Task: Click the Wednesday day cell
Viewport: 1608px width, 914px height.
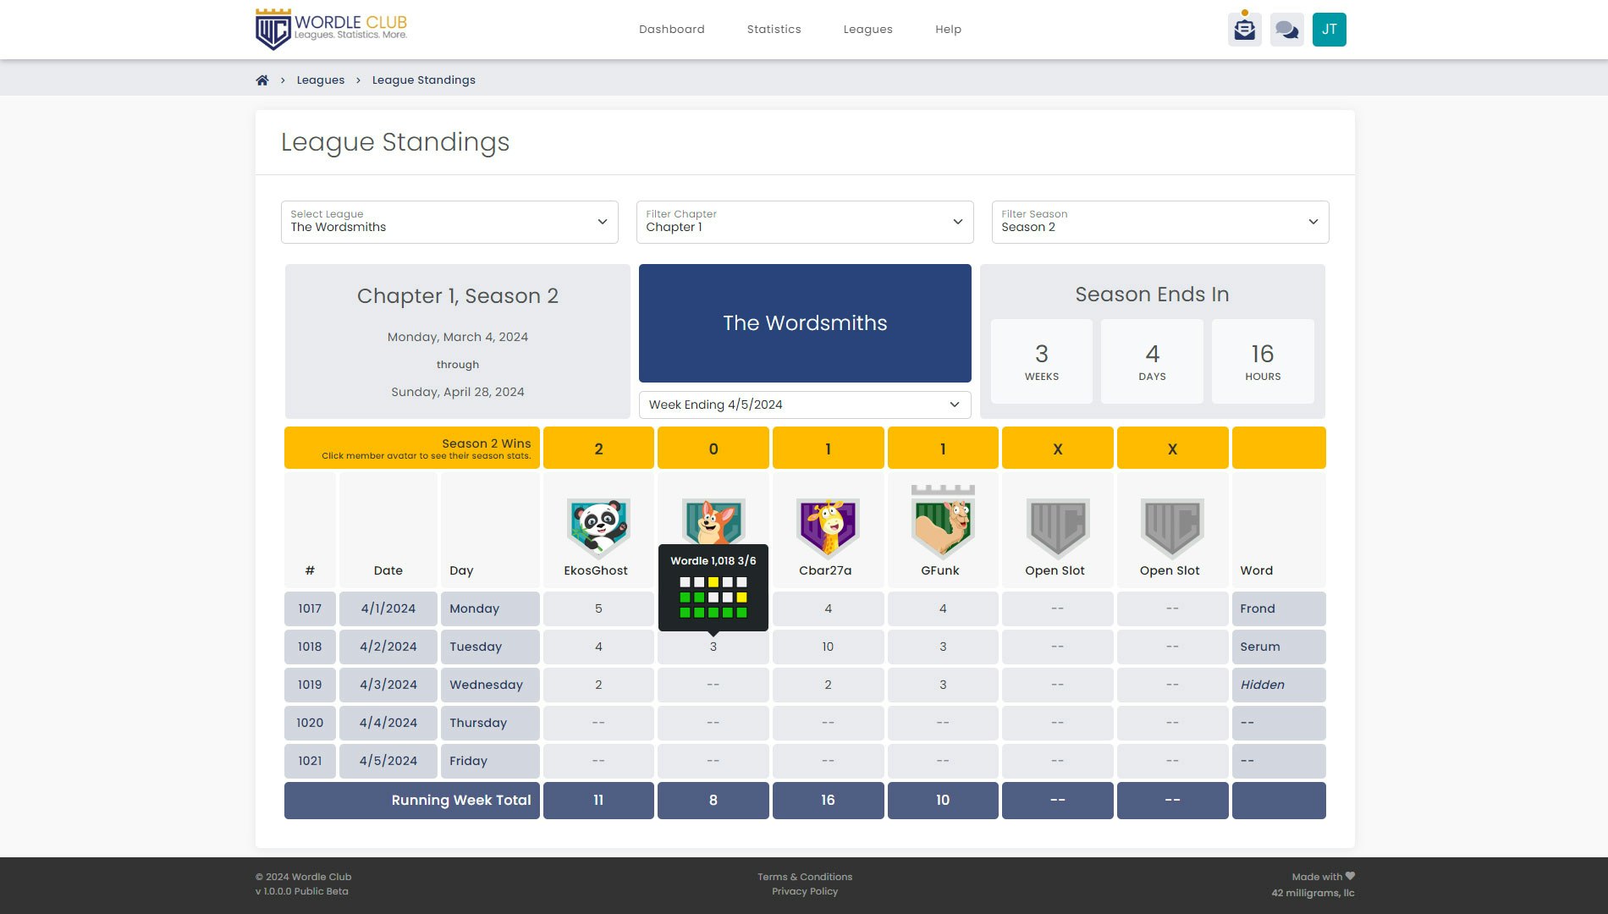Action: [490, 685]
